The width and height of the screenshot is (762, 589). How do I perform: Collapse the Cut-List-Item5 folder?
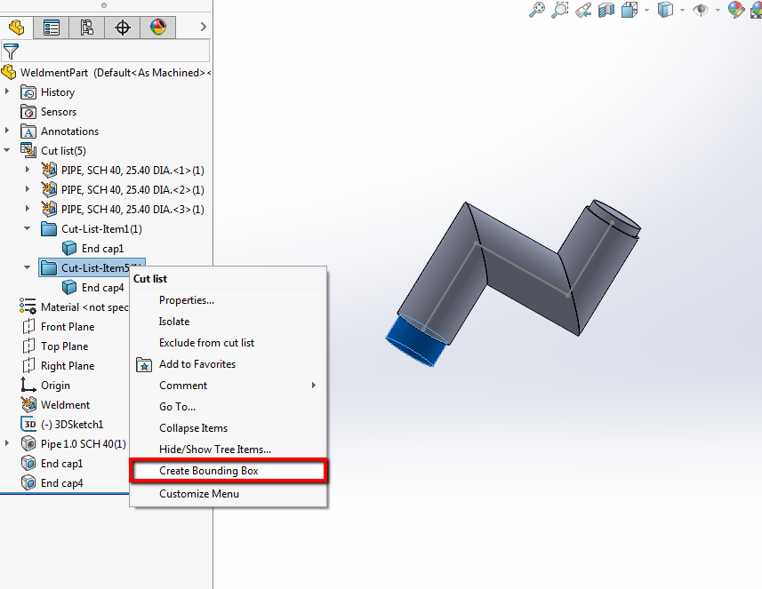point(28,267)
